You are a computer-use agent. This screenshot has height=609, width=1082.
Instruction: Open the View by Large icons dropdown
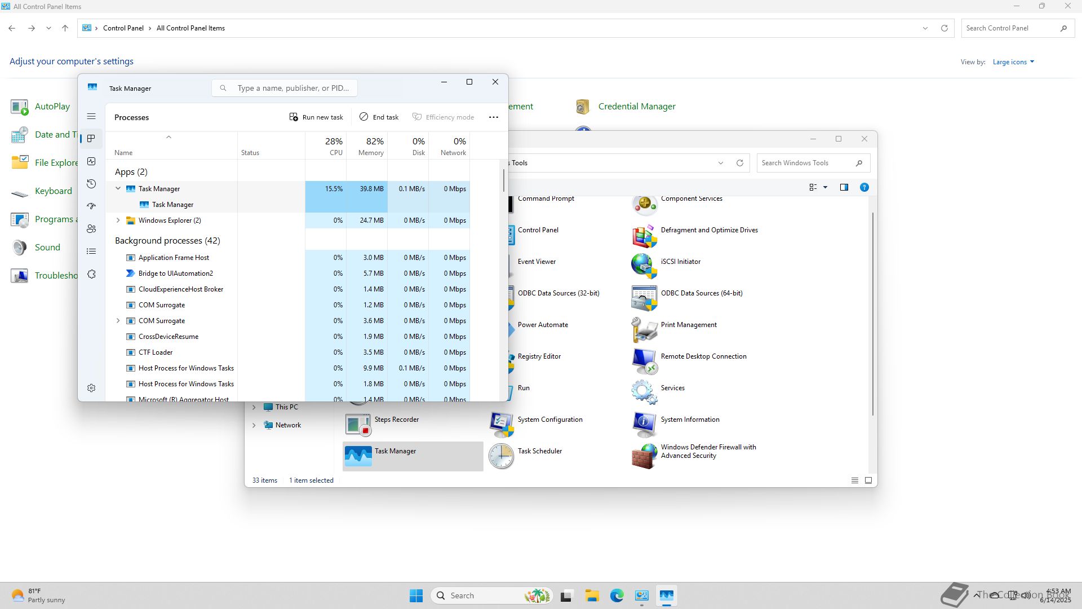tap(1013, 62)
